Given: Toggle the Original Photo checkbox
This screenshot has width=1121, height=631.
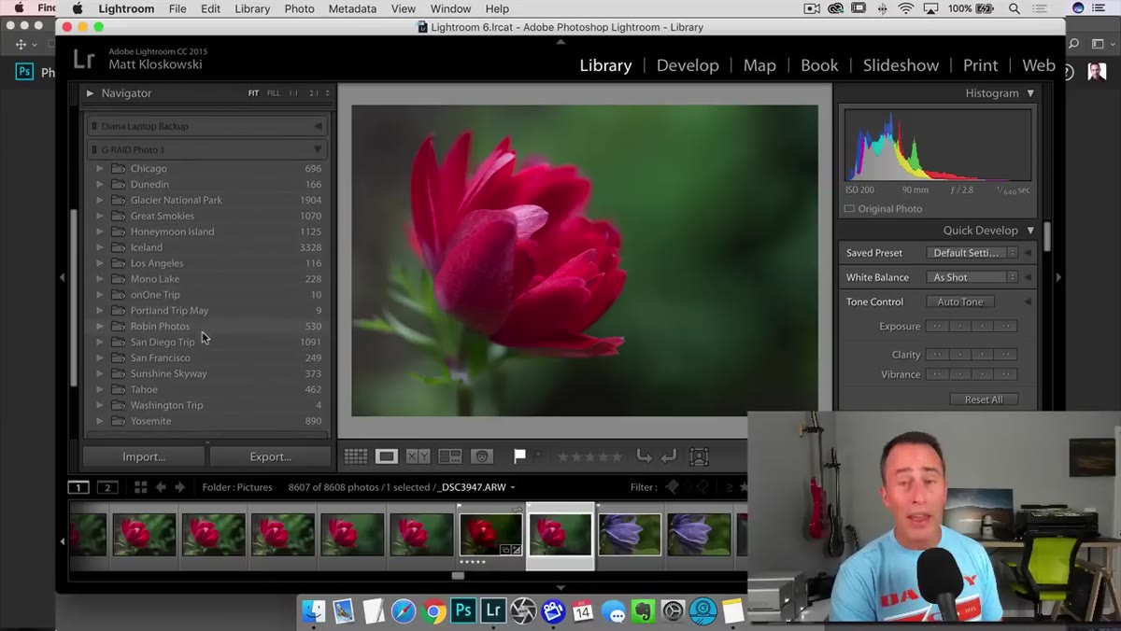Looking at the screenshot, I should click(849, 209).
